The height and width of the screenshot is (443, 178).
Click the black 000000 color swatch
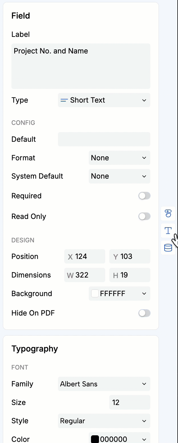point(95,439)
